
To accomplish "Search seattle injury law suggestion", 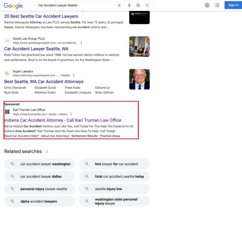I will pyautogui.click(x=114, y=189).
